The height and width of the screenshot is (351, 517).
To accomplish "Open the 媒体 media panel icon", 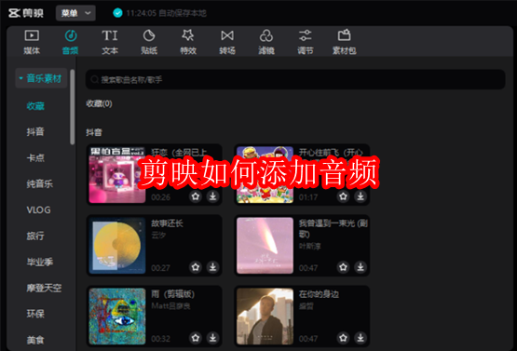I will [x=32, y=35].
